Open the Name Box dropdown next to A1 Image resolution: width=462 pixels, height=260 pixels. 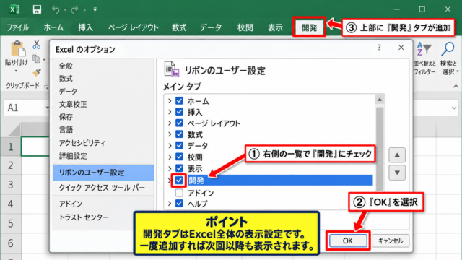(47, 108)
